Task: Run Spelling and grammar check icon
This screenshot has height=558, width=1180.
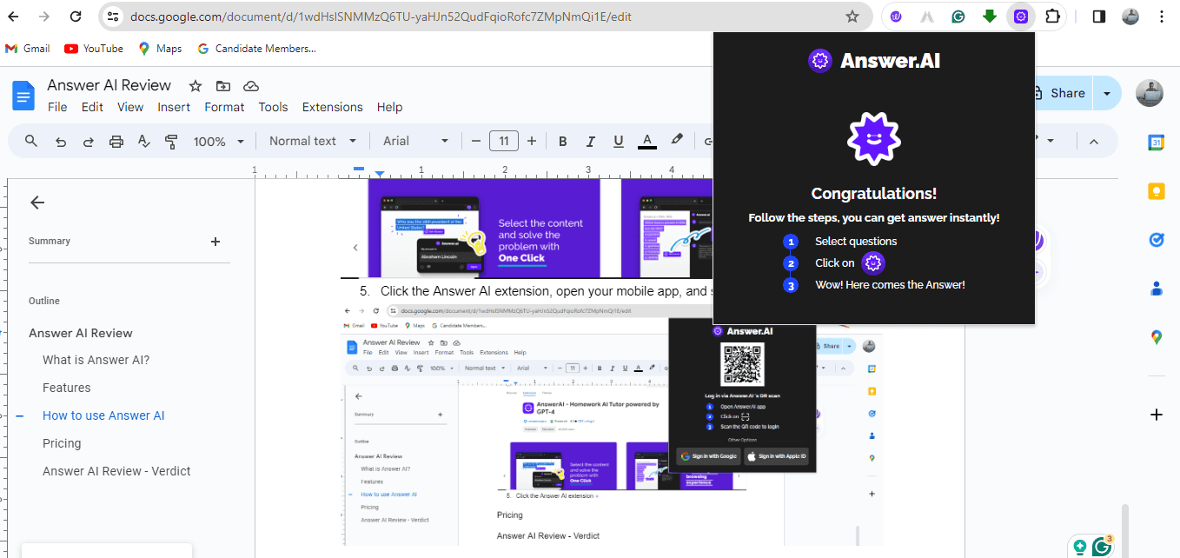Action: point(143,140)
